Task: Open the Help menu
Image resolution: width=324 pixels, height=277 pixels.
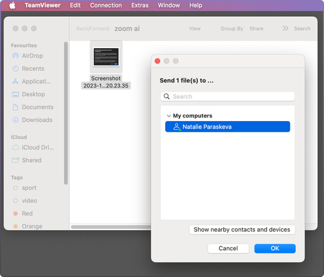Action: tap(196, 5)
